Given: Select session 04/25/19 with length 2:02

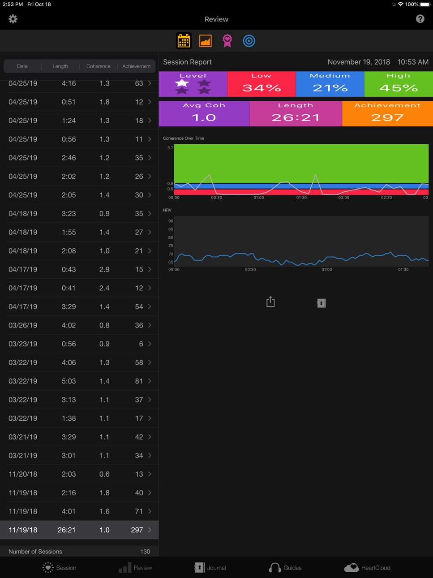Looking at the screenshot, I should (79, 177).
